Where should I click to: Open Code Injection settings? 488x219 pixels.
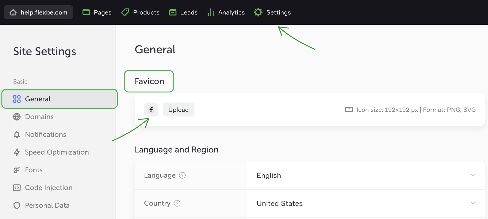coord(49,188)
